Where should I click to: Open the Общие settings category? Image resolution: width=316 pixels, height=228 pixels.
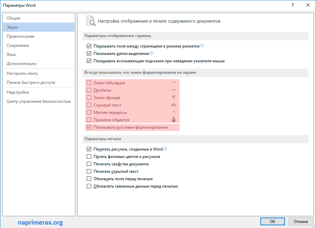(x=14, y=18)
